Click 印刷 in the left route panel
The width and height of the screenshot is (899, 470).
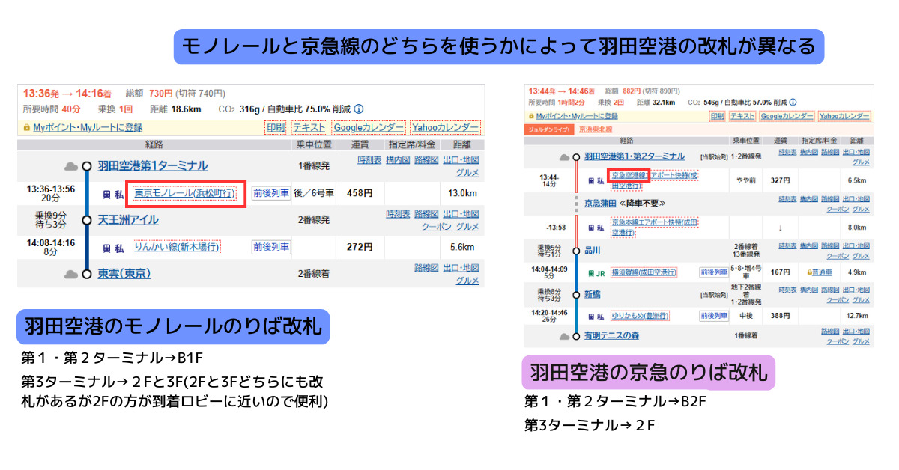[x=275, y=128]
